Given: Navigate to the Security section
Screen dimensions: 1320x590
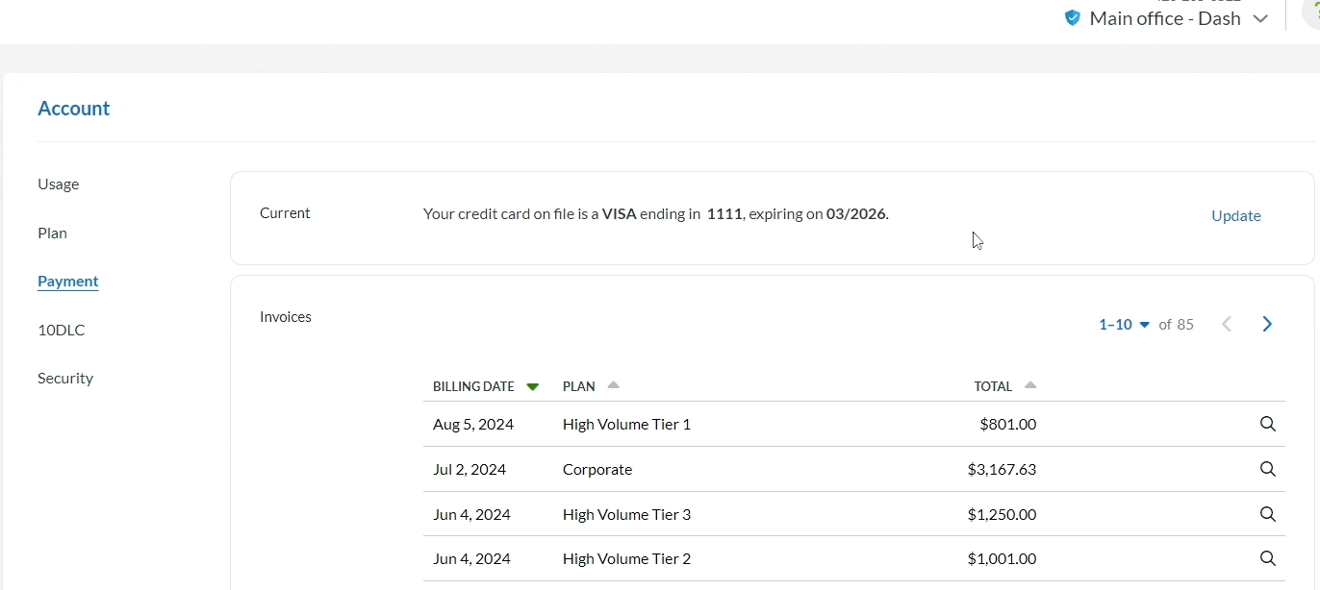Looking at the screenshot, I should (65, 378).
